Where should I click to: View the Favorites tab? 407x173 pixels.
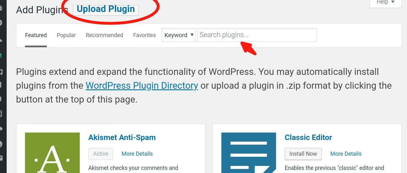pyautogui.click(x=144, y=35)
